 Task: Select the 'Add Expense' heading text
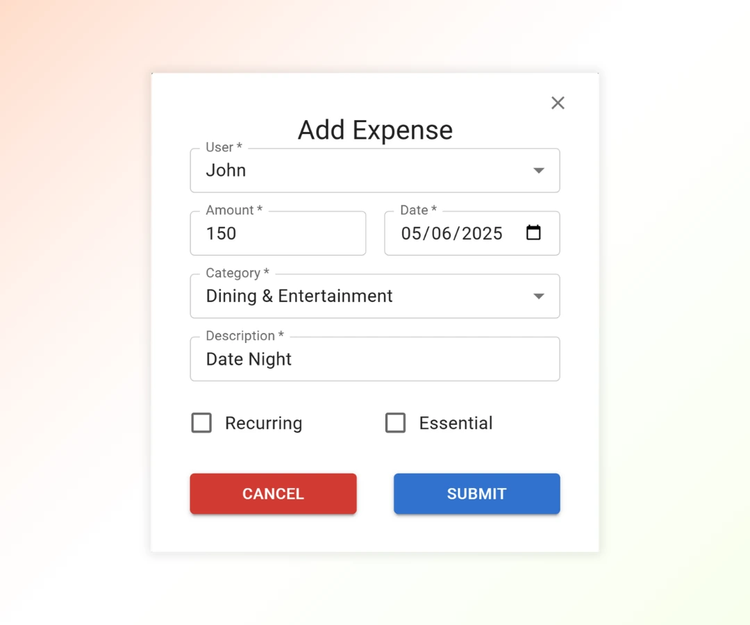coord(375,130)
